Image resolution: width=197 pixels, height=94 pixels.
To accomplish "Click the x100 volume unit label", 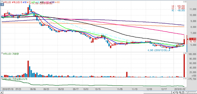I will (194, 76).
